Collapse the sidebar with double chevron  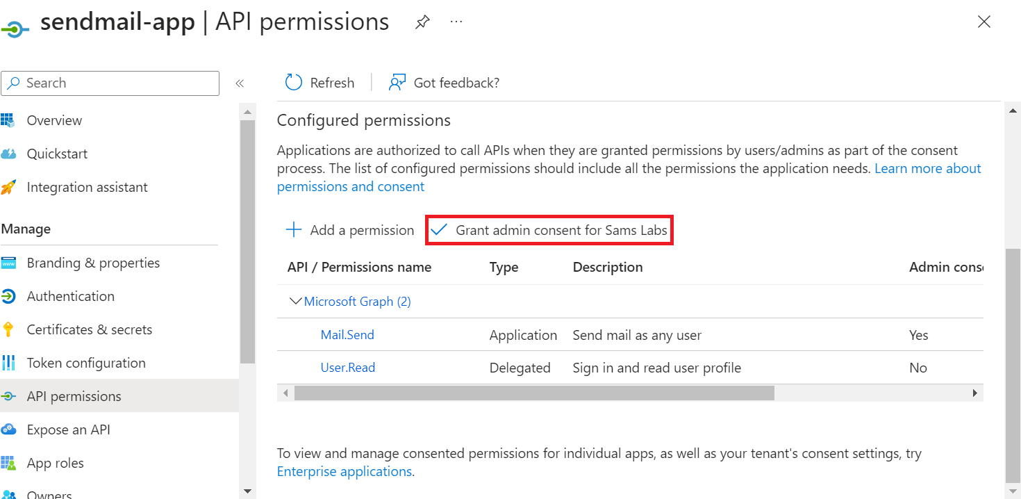pyautogui.click(x=240, y=83)
